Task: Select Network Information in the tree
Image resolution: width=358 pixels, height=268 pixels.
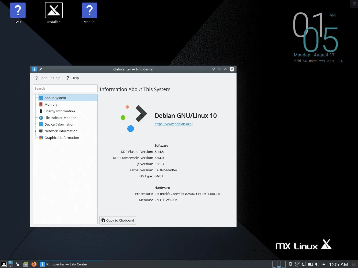Action: click(68, 131)
